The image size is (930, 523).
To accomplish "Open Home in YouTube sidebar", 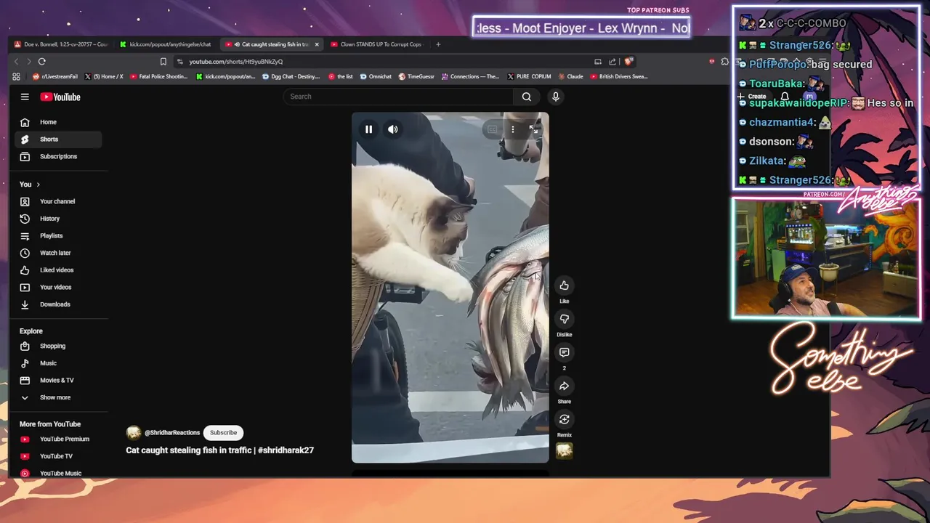I will coord(58,122).
